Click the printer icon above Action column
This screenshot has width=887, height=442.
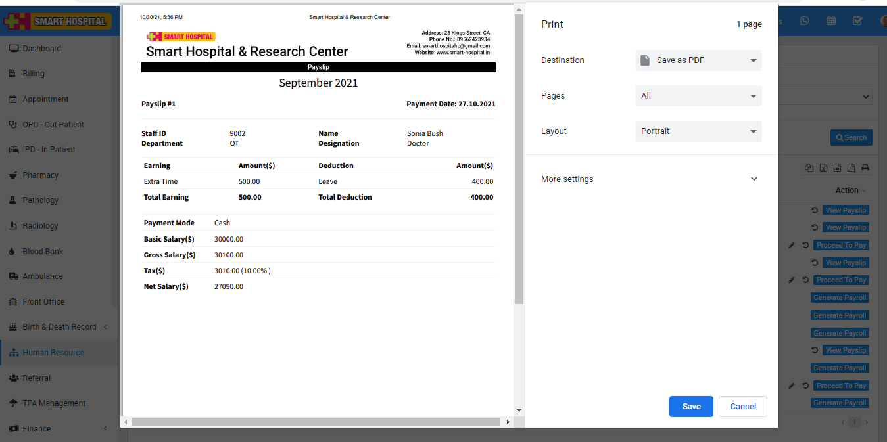[x=865, y=168]
